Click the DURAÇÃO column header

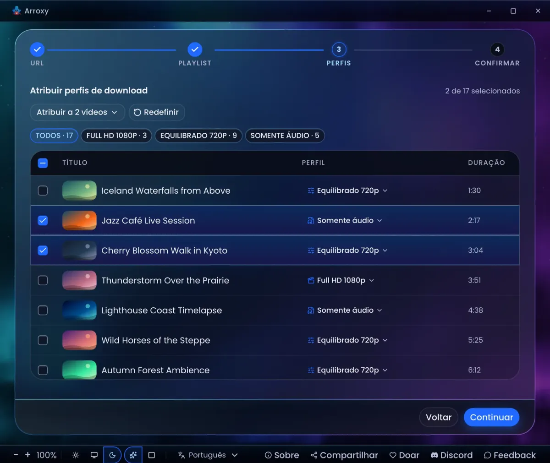click(486, 163)
